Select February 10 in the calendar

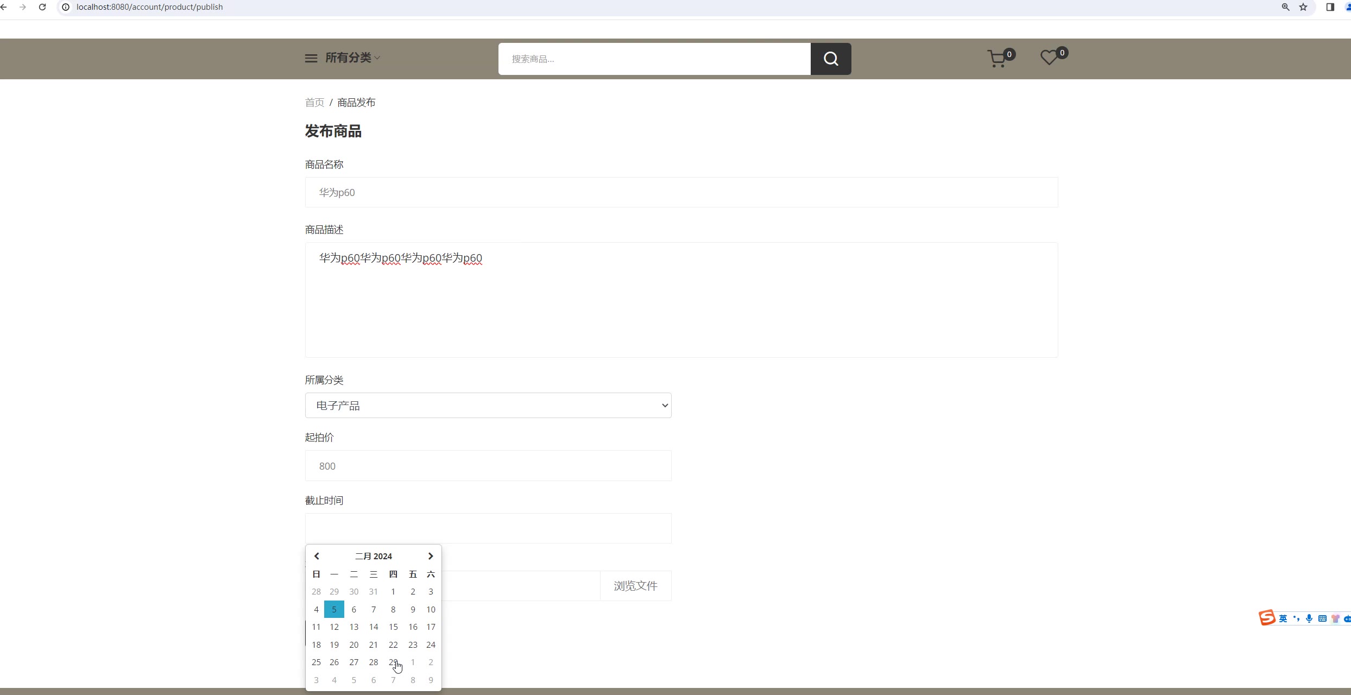pos(431,609)
